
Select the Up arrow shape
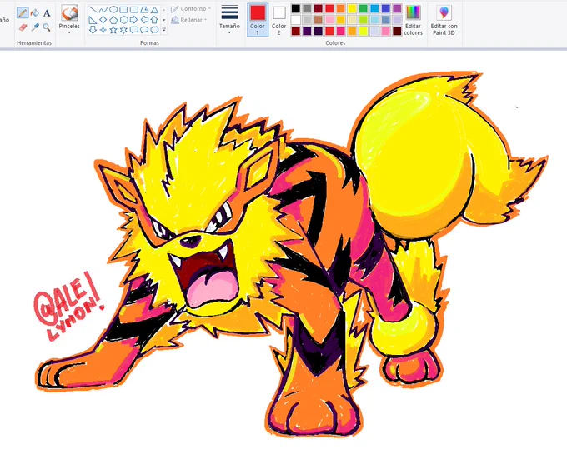155,20
